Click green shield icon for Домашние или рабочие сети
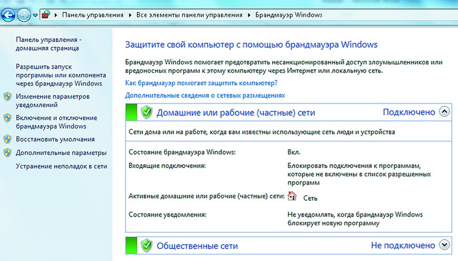 click(146, 112)
